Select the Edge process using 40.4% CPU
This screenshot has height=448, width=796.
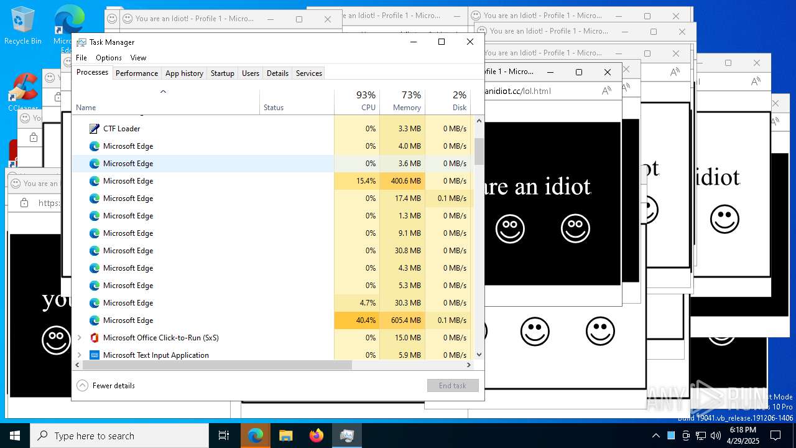tap(272, 320)
